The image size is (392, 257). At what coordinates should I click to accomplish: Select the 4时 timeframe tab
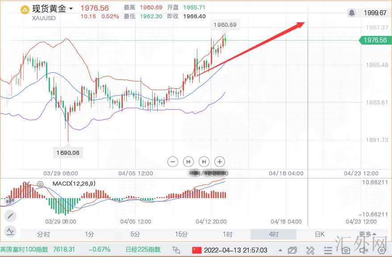pos(274,234)
